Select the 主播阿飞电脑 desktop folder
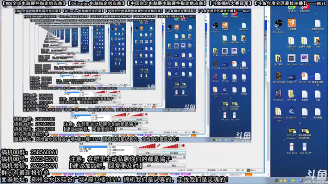This screenshot has width=328, height=184. click(305, 43)
